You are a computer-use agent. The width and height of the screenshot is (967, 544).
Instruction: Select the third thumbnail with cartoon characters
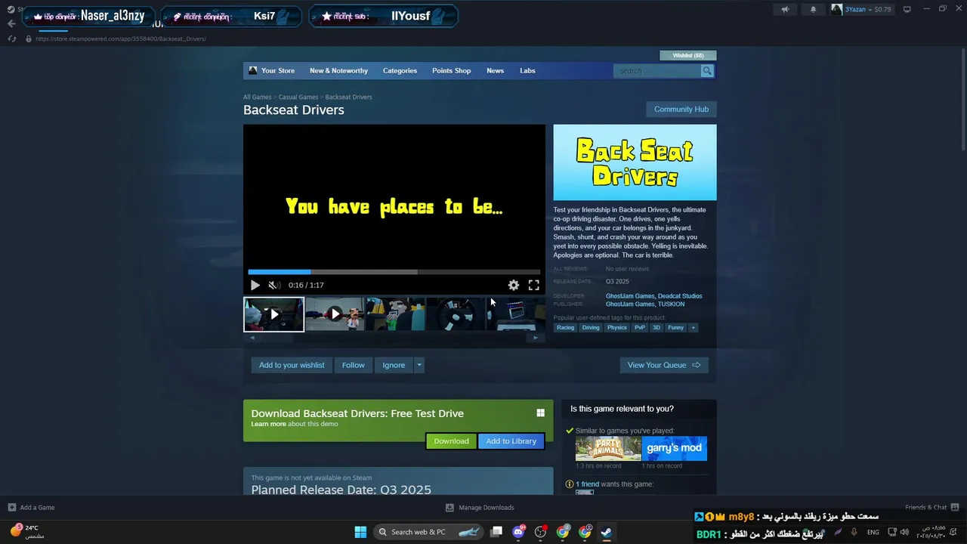[394, 314]
